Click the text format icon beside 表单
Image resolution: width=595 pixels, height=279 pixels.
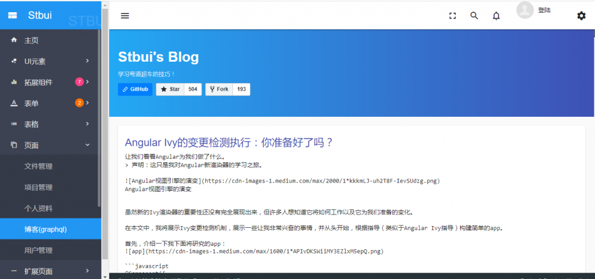(x=14, y=103)
